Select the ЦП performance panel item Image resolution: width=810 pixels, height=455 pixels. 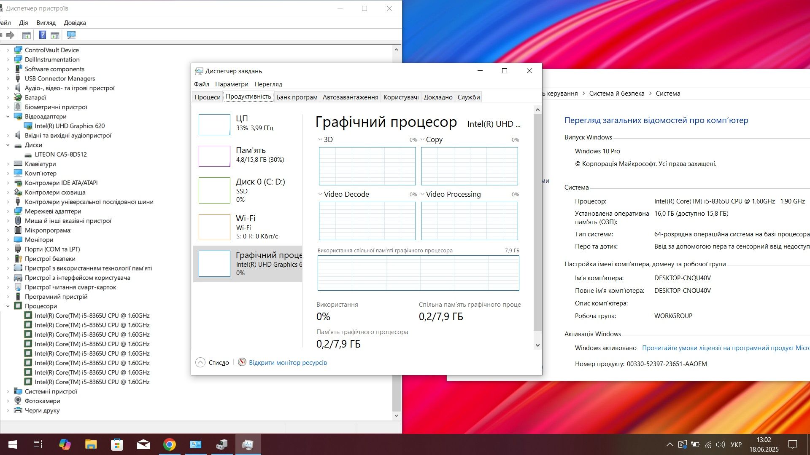(x=248, y=124)
